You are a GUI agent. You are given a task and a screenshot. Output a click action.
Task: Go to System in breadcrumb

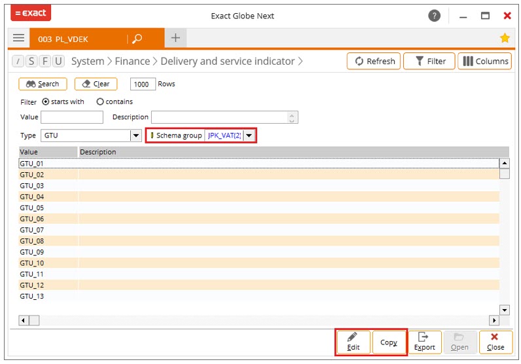coord(88,61)
